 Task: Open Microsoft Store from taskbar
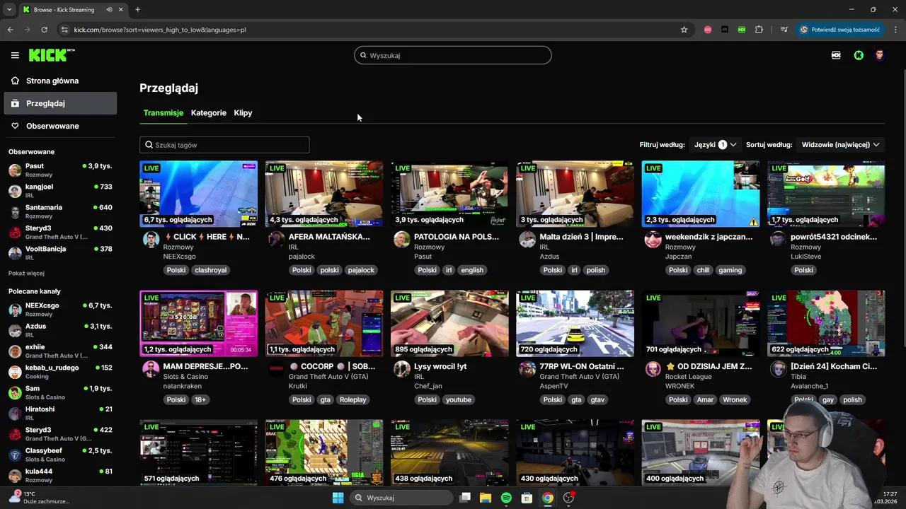527,498
